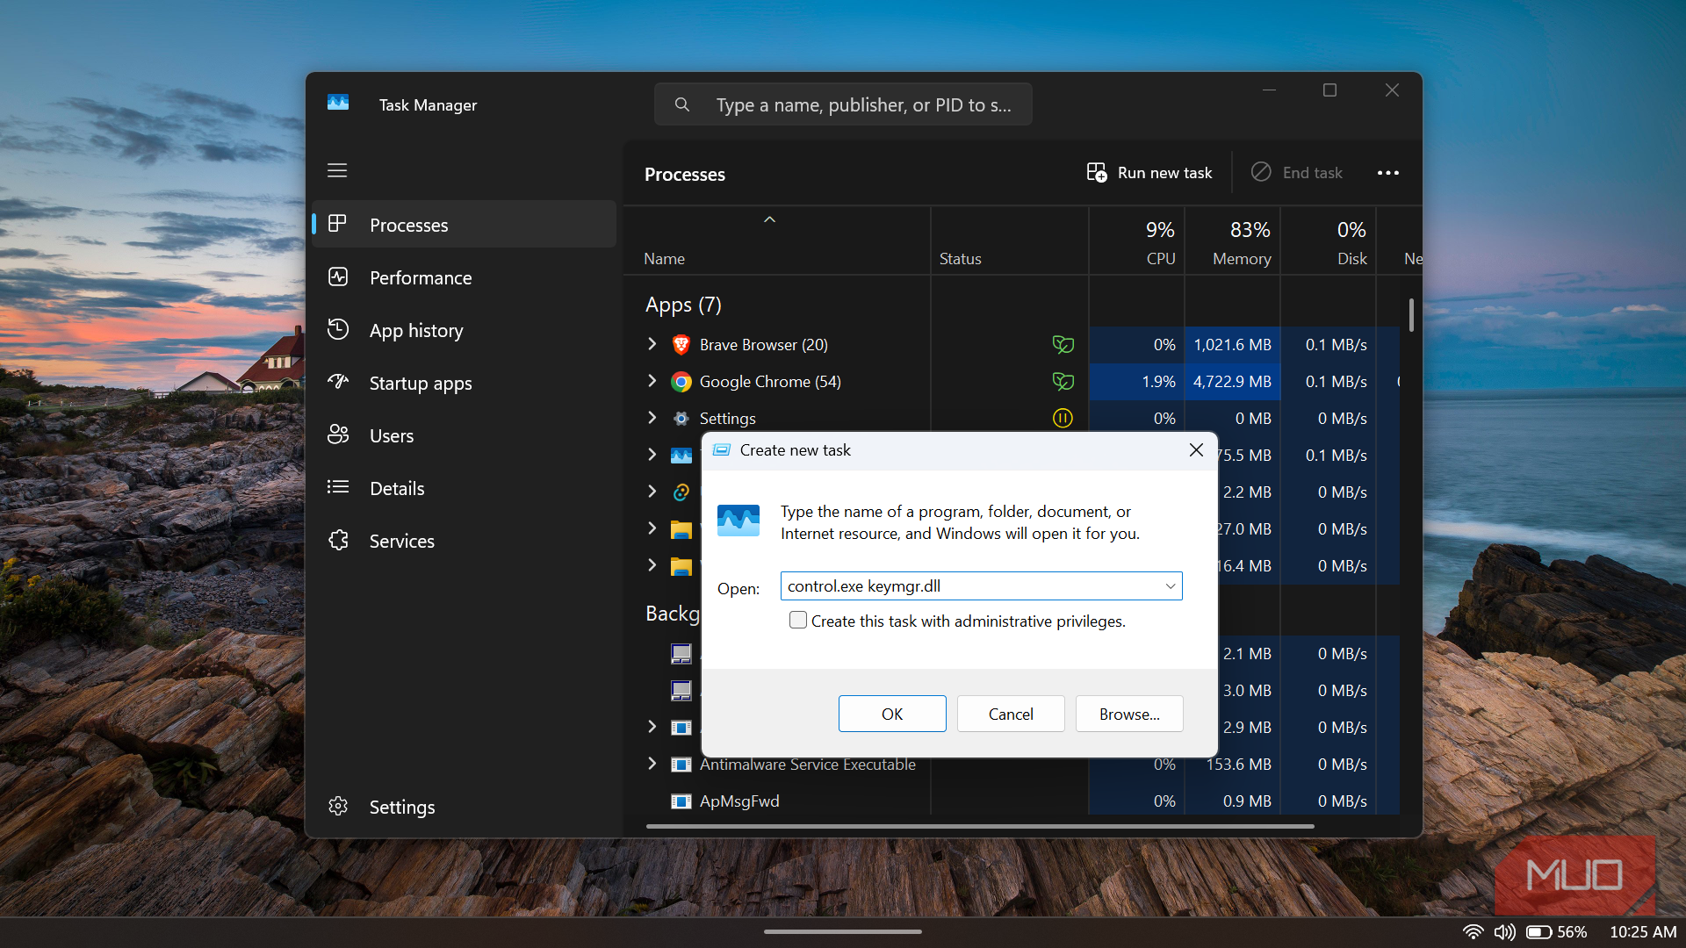Click the 153.6 MB memory value for Antimalware
The height and width of the screenshot is (948, 1686).
tap(1238, 765)
